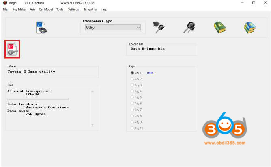This screenshot has width=271, height=167.
Task: Open the Key Maker menu
Action: coord(19,9)
